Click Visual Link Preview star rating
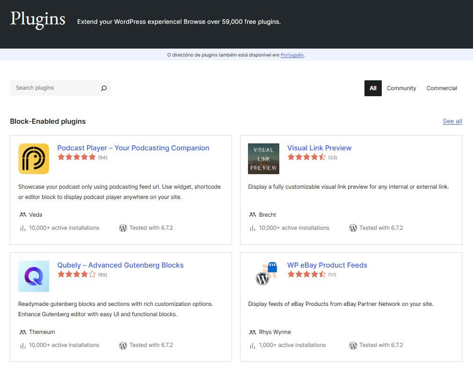This screenshot has width=473, height=389. tap(306, 157)
